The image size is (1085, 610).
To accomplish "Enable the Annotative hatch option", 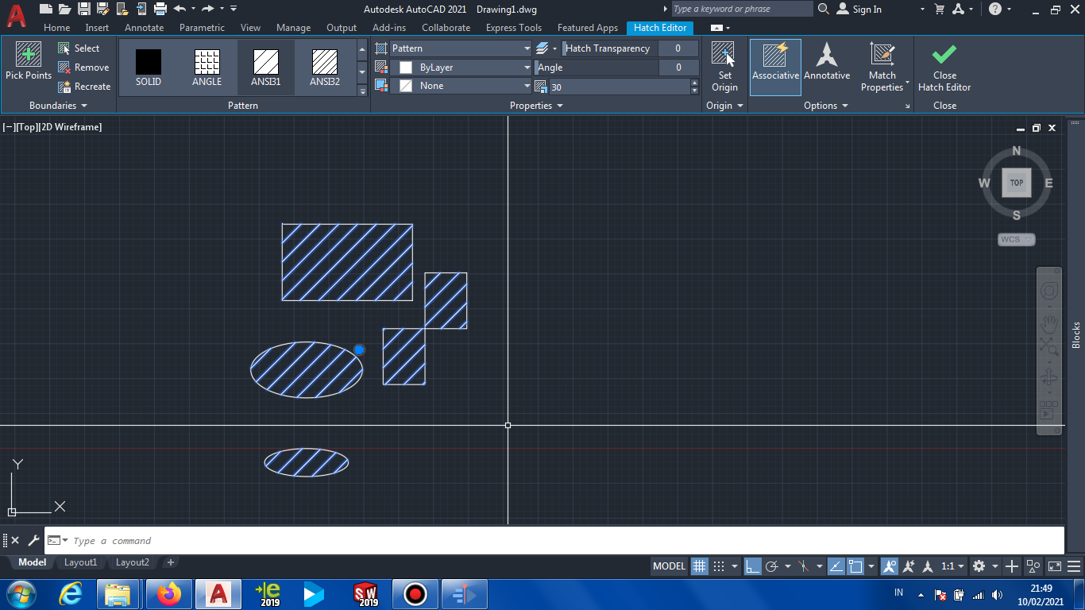I will (827, 68).
